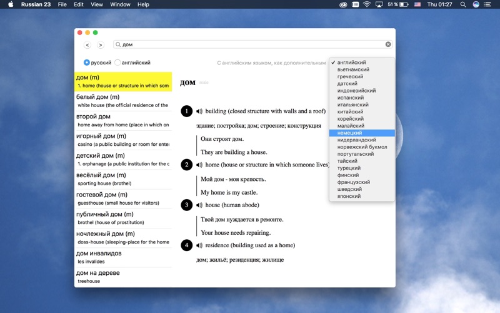Play audio for definition 2 home
500x313 pixels.
(199, 165)
